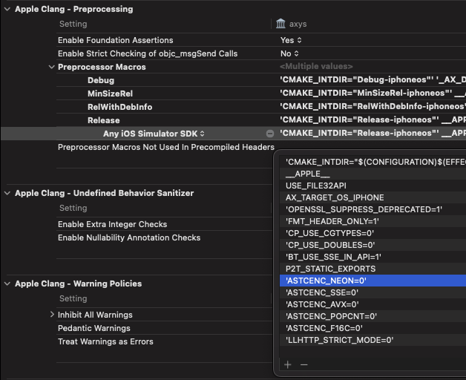Click the axys target icon in column header
Screen dimensions: 466x380
(281, 24)
